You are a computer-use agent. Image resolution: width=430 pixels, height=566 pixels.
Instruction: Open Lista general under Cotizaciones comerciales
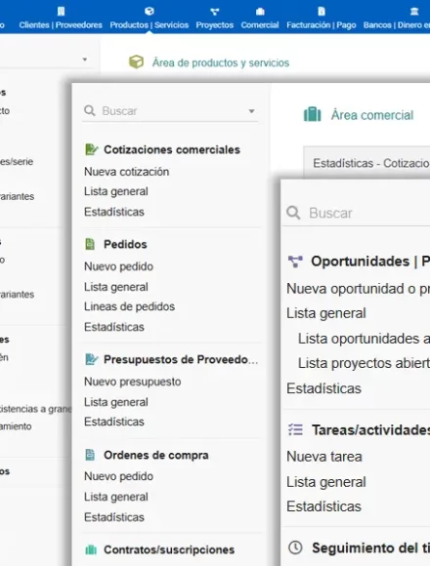(x=116, y=191)
